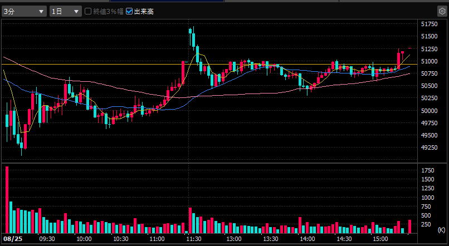
Task: Click the 10:30 time axis label
Action: tap(120, 239)
